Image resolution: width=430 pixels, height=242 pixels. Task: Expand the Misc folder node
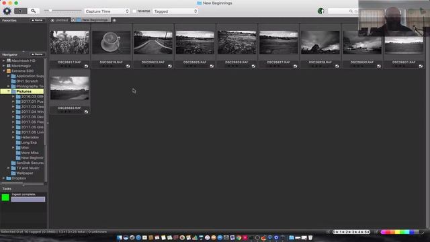[x=13, y=148]
